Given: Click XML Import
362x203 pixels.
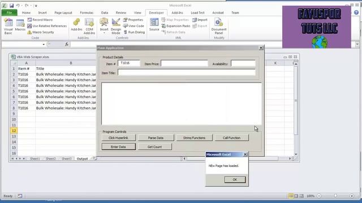Looking at the screenshot, I should point(200,20).
